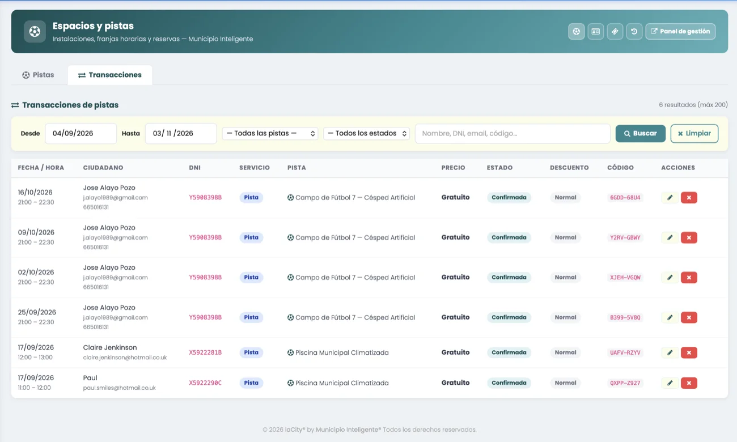
Task: Open Panel de gestión
Action: pyautogui.click(x=680, y=32)
